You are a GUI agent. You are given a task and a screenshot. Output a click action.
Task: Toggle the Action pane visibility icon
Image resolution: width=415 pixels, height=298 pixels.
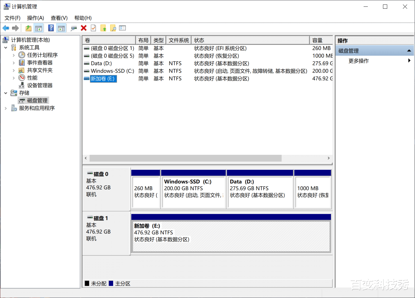(x=61, y=28)
